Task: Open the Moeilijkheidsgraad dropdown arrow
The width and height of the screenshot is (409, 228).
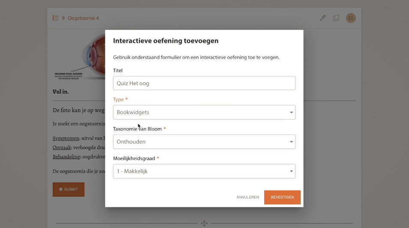Action: tap(291, 172)
